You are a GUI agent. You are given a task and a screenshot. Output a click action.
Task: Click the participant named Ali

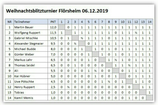[x=16, y=71]
